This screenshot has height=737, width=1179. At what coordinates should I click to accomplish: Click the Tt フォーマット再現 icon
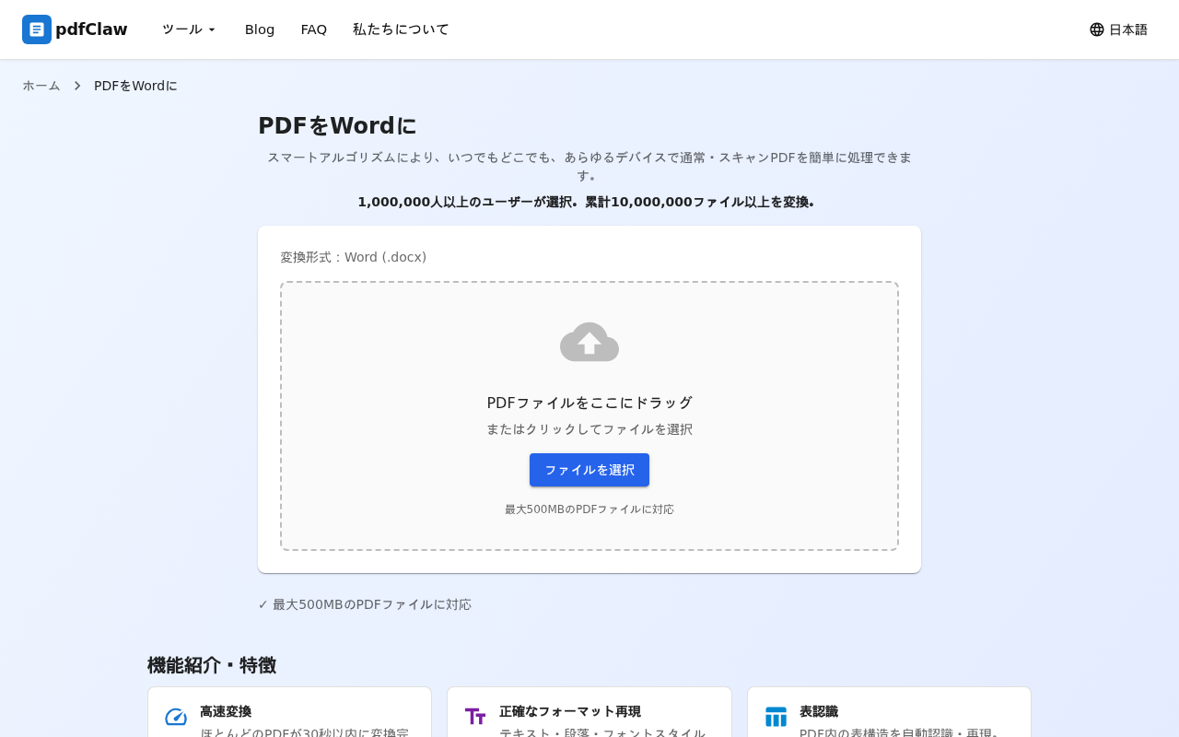475,715
